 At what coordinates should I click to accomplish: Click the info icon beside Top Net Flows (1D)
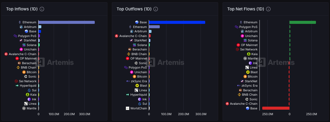268,9
